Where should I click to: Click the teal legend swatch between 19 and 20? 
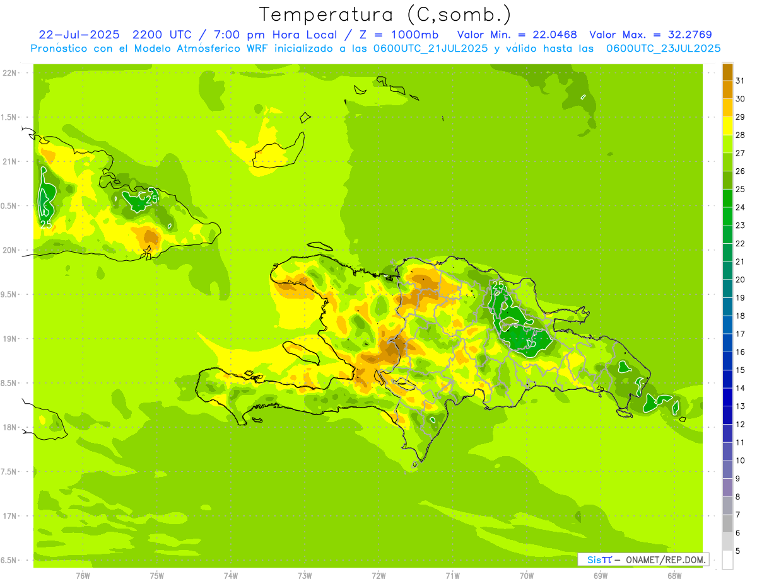[x=727, y=289]
